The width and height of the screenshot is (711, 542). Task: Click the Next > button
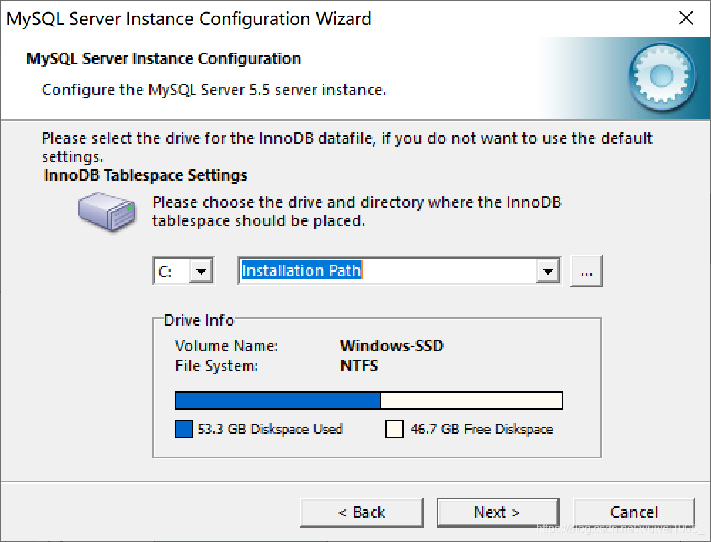tap(498, 513)
